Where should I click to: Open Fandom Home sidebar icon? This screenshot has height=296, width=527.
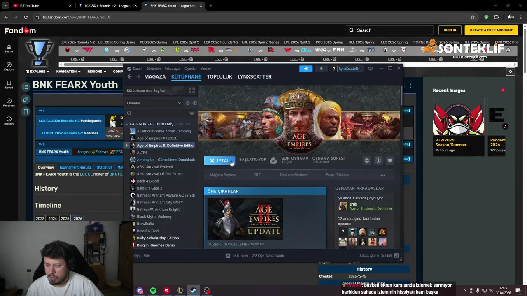tap(9, 49)
